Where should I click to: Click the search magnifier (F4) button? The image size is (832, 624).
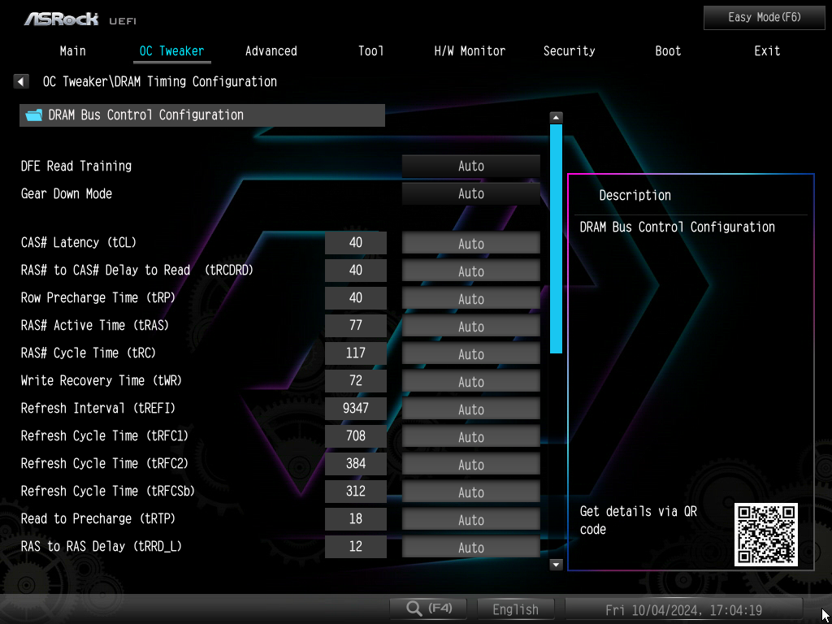click(x=429, y=609)
